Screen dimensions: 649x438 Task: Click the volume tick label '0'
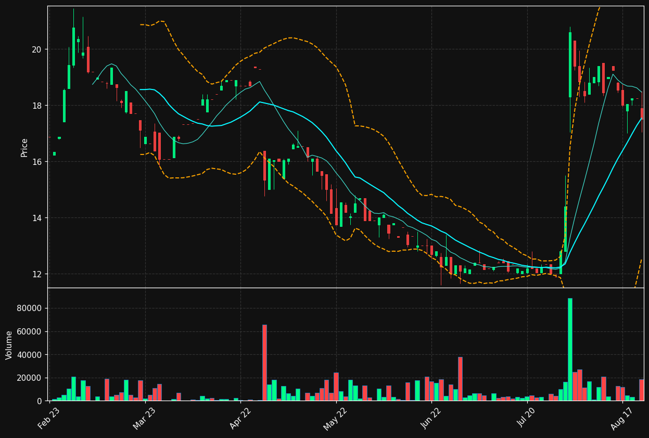[x=40, y=401]
